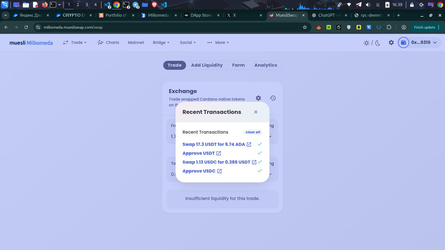Bookmark this page with the star icon
Screen dimensions: 445x250
tap(305, 27)
